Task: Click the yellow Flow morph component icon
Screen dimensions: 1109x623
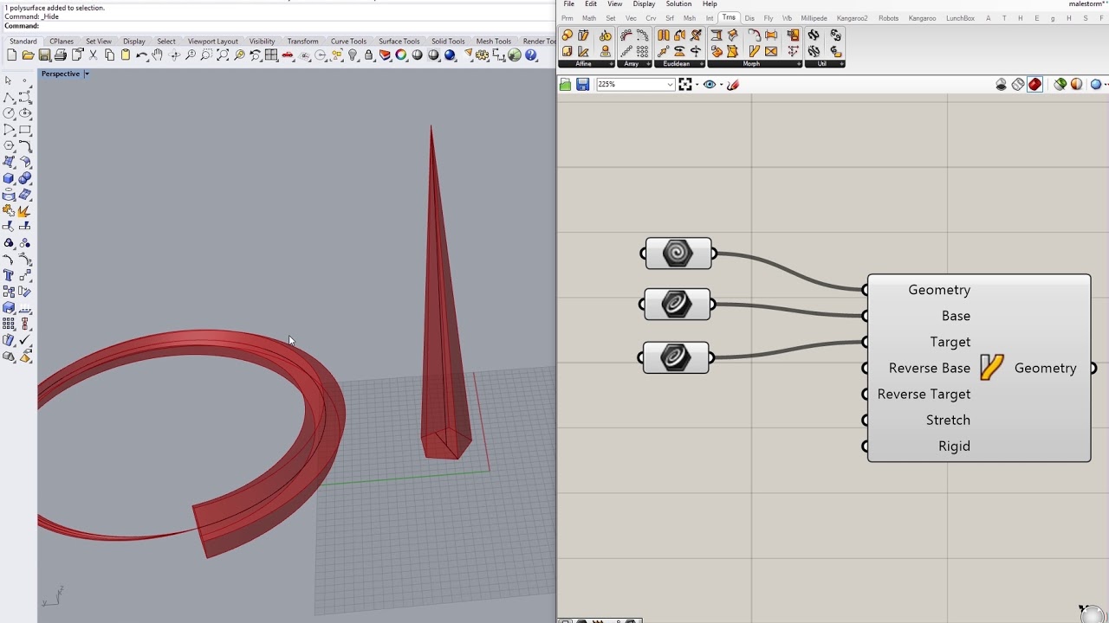Action: [992, 368]
